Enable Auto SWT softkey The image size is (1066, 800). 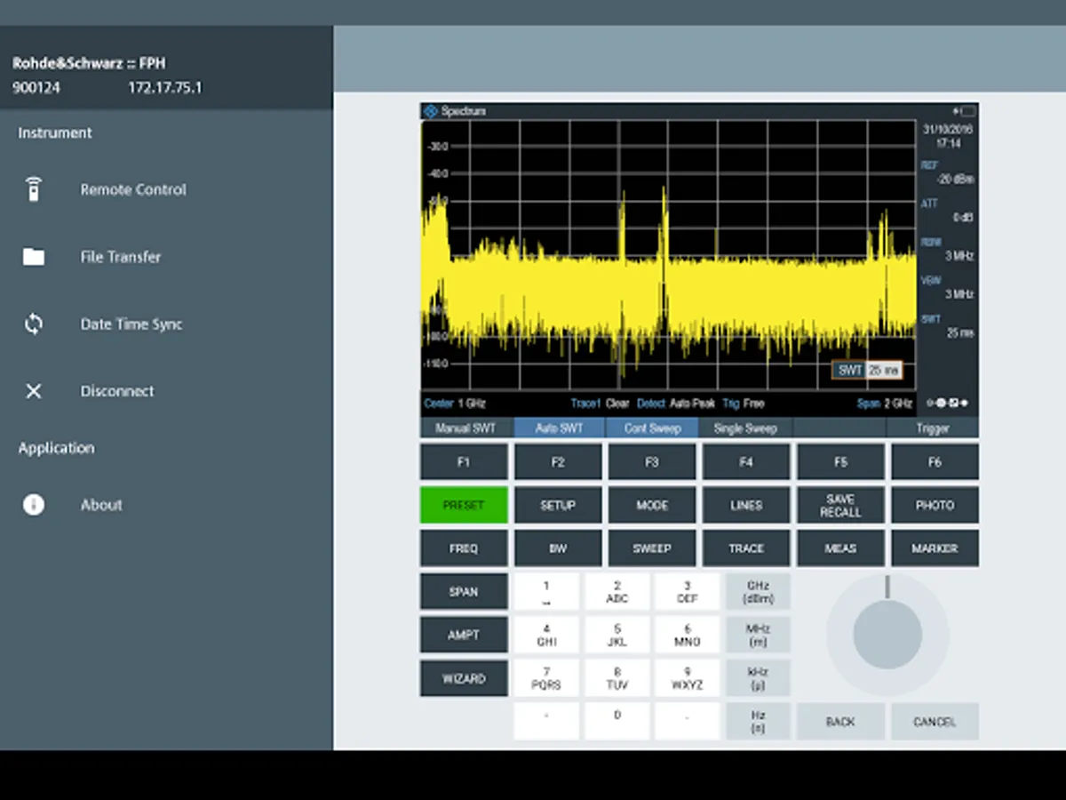pos(559,428)
